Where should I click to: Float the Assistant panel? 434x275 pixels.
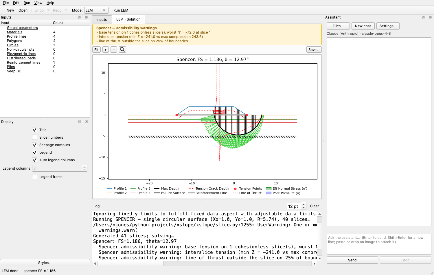[x=423, y=17]
